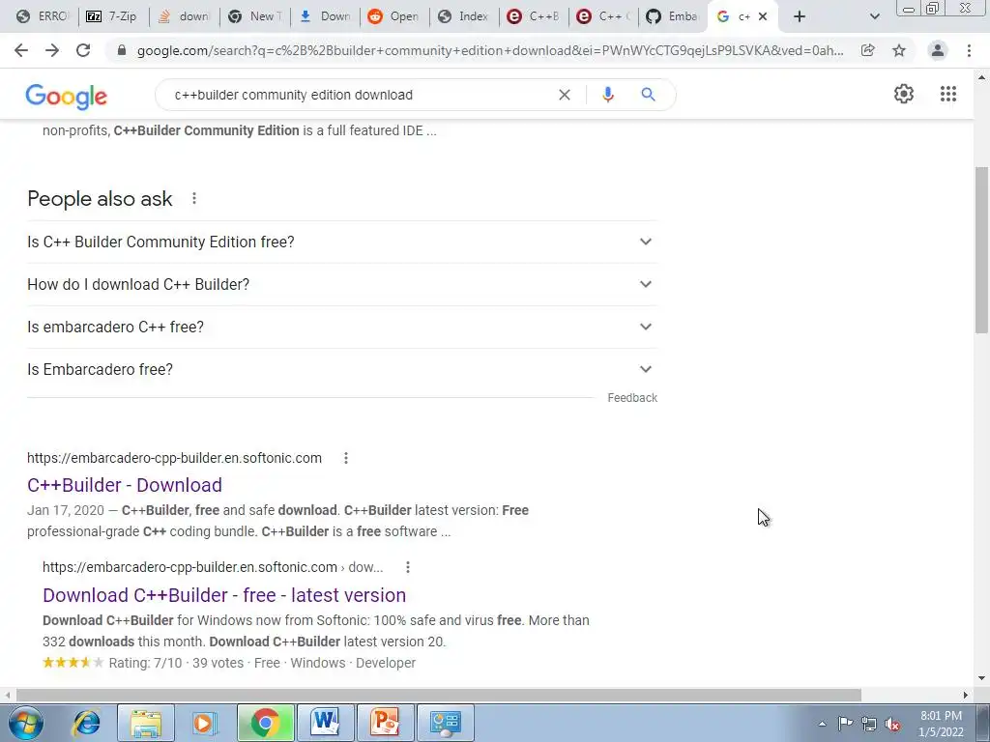This screenshot has height=742, width=990.
Task: Open three-dot menu next to first softonic.com URL
Action: pyautogui.click(x=346, y=458)
